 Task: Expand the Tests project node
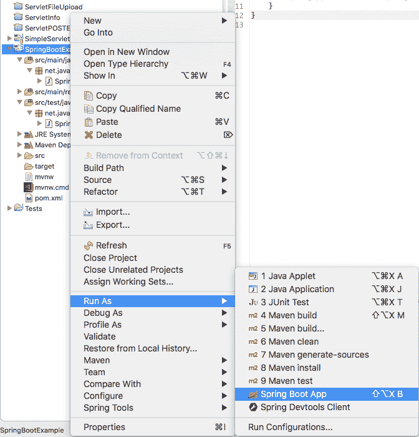pos(9,208)
